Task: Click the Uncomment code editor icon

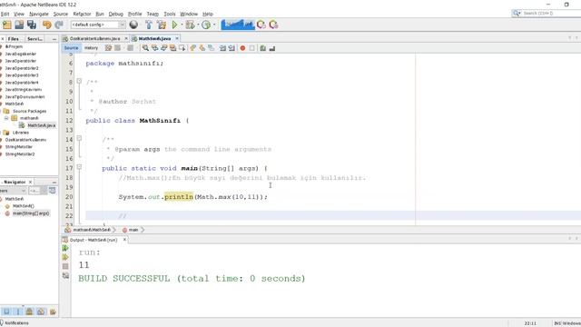Action: (272, 48)
